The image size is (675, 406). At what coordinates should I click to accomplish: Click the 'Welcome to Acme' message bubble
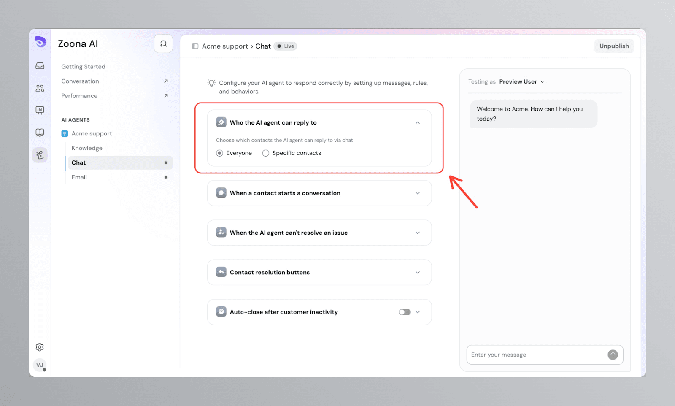(534, 114)
